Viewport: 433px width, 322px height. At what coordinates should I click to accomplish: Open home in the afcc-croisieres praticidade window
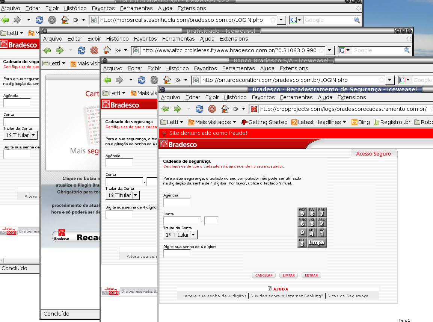(107, 50)
